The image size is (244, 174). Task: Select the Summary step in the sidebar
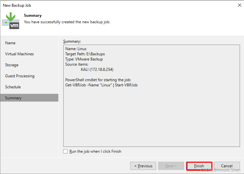[29, 98]
